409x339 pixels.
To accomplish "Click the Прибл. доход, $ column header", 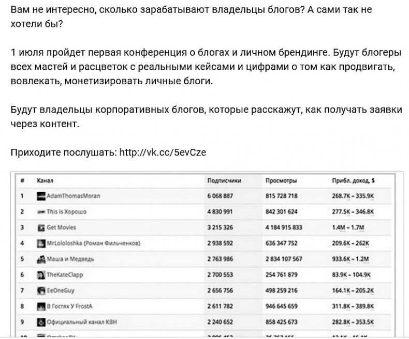I will [353, 180].
